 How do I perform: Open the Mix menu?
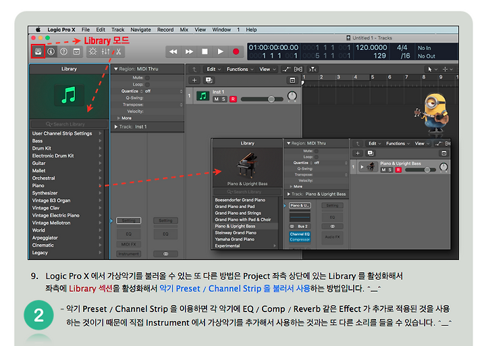[184, 30]
